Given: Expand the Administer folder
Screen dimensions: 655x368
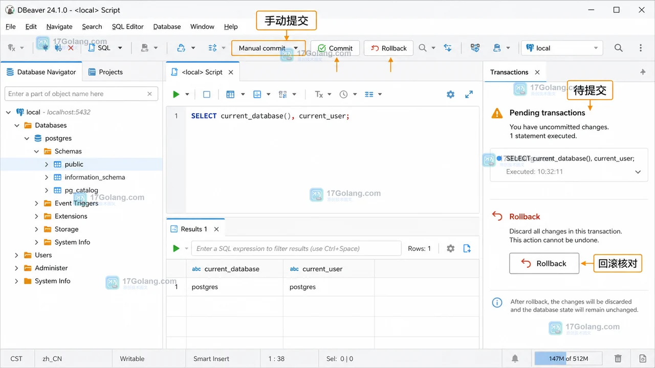Looking at the screenshot, I should coord(17,268).
